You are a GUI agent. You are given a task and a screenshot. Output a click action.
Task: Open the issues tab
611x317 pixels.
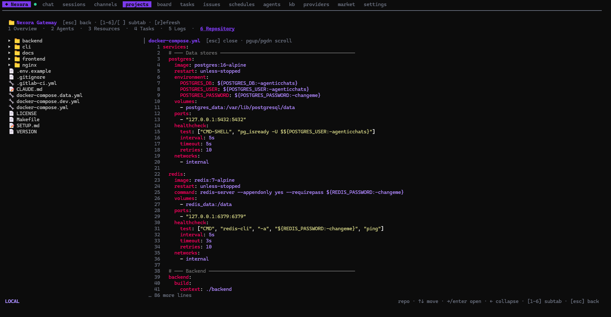pos(212,4)
